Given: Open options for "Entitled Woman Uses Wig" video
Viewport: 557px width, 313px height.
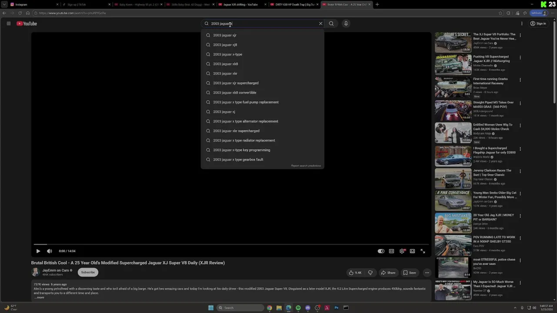Looking at the screenshot, I should tap(520, 126).
